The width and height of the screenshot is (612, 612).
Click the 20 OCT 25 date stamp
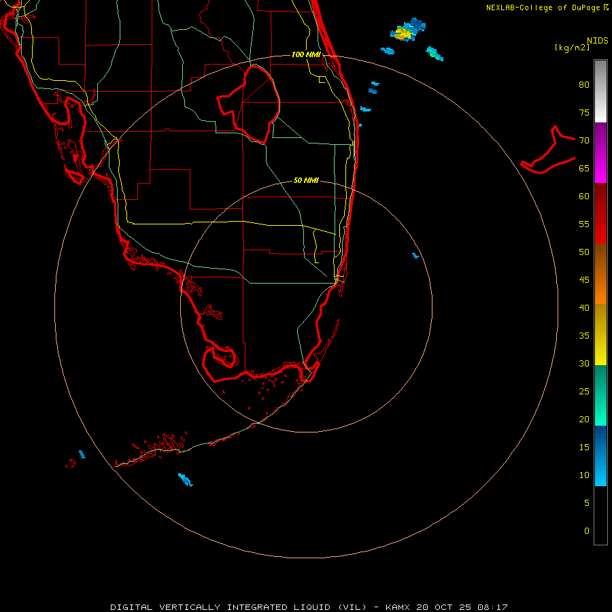(x=443, y=607)
